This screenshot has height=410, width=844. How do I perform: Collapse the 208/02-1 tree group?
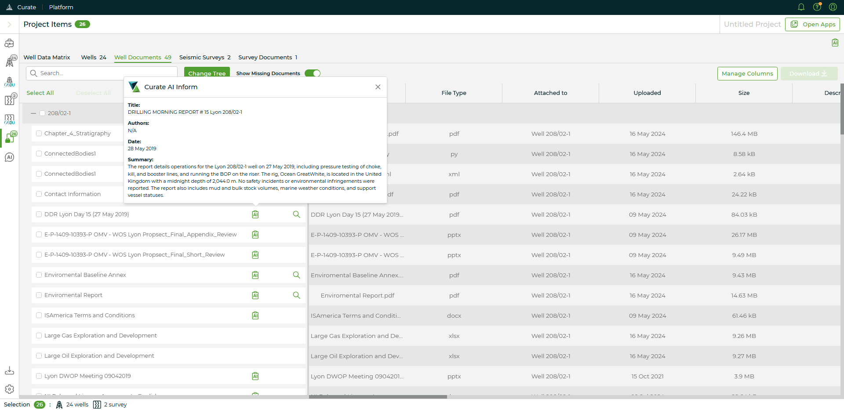(x=33, y=113)
